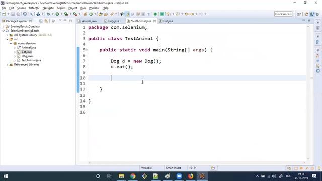This screenshot has width=322, height=181.
Task: Expand the EveningBatch_CoreJava project
Action: (x=4, y=27)
